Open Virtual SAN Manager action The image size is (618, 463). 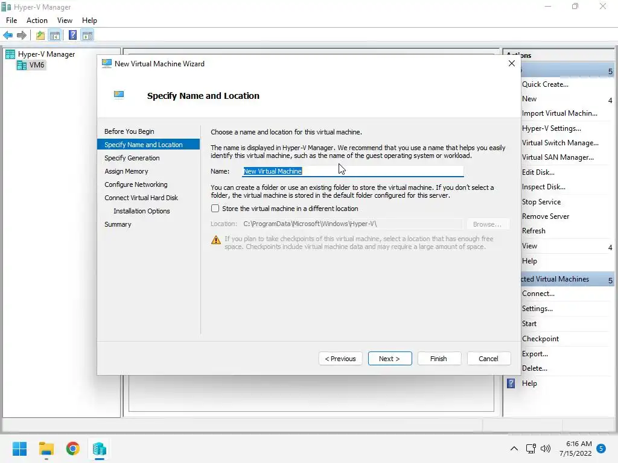[x=558, y=157]
